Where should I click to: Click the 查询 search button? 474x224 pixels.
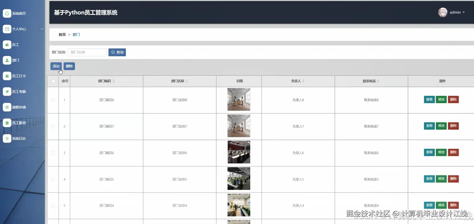(117, 52)
